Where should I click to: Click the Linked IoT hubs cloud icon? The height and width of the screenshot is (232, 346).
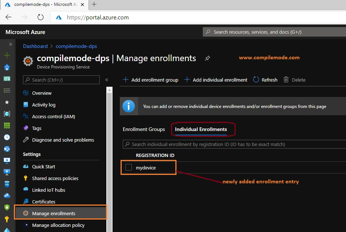pos(26,190)
